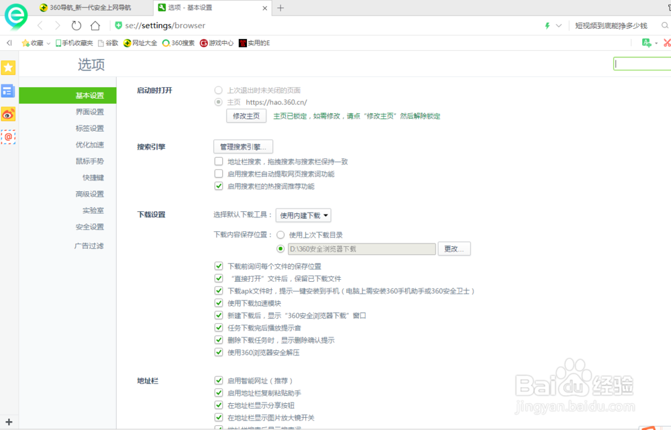671x430 pixels.
Task: Uncheck 使用下载加速模块
Action: coord(219,303)
